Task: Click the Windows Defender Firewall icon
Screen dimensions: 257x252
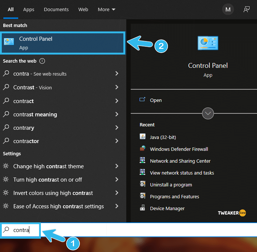Action: (143, 148)
